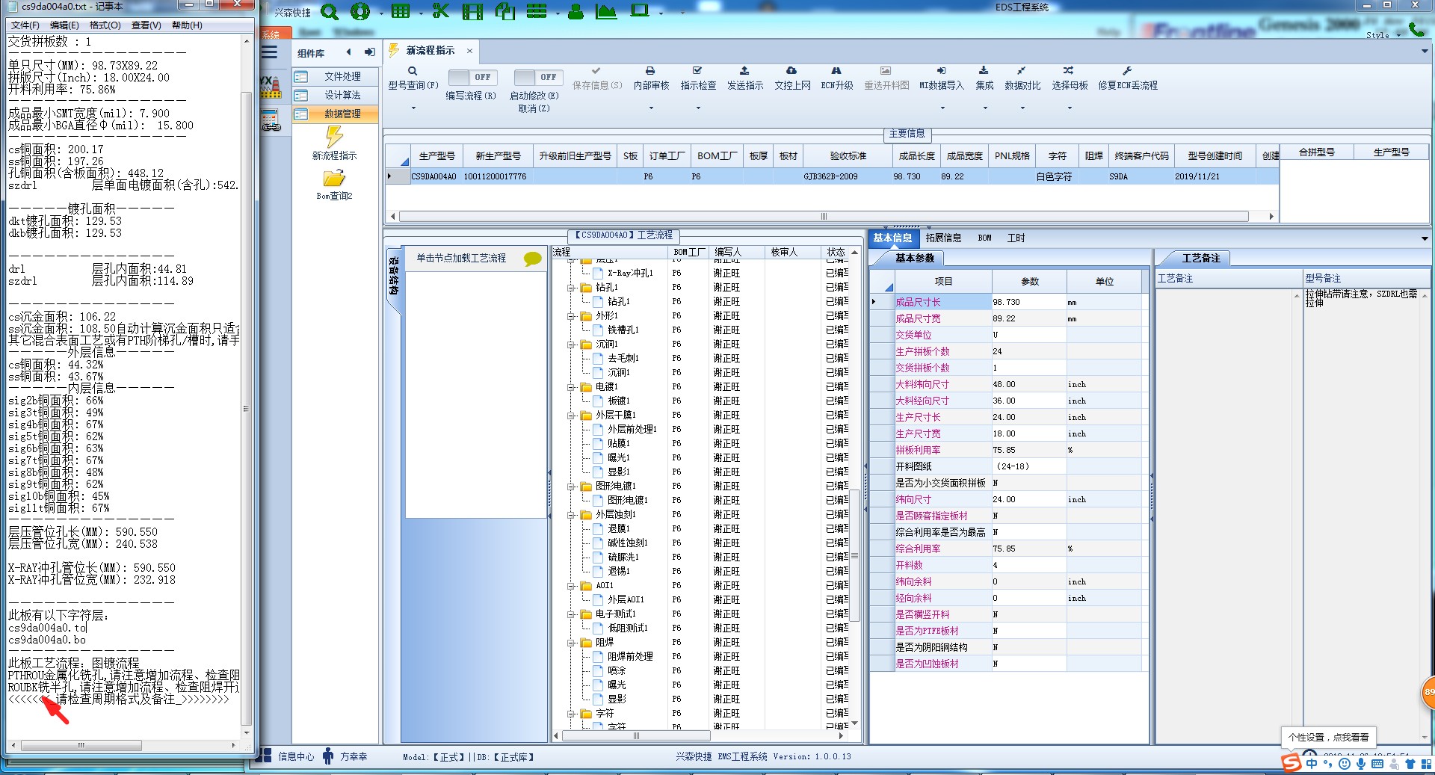Click the green list rows icon
1435x775 pixels.
tap(537, 12)
